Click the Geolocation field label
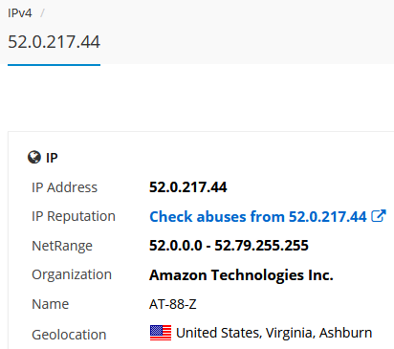The image size is (394, 349). coord(69,335)
